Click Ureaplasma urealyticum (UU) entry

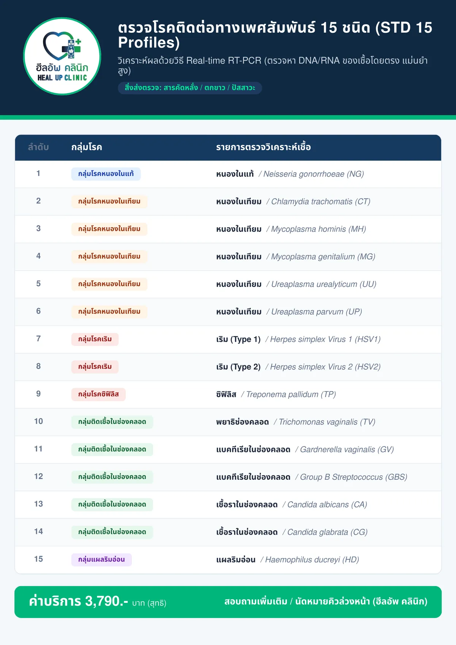[x=321, y=284]
